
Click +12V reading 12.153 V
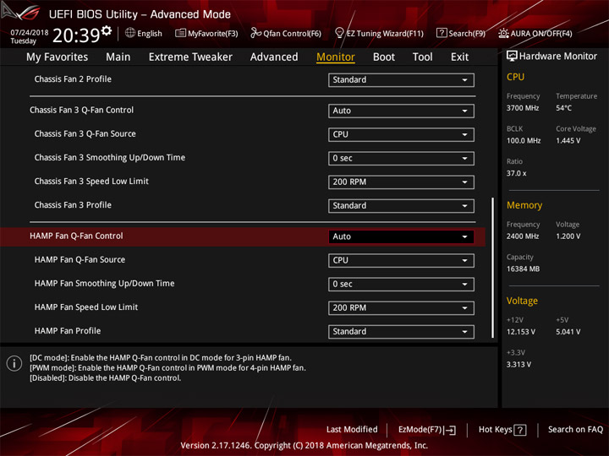(521, 332)
